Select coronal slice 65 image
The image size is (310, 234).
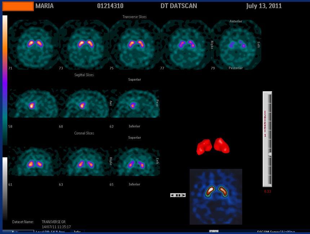tap(135, 161)
